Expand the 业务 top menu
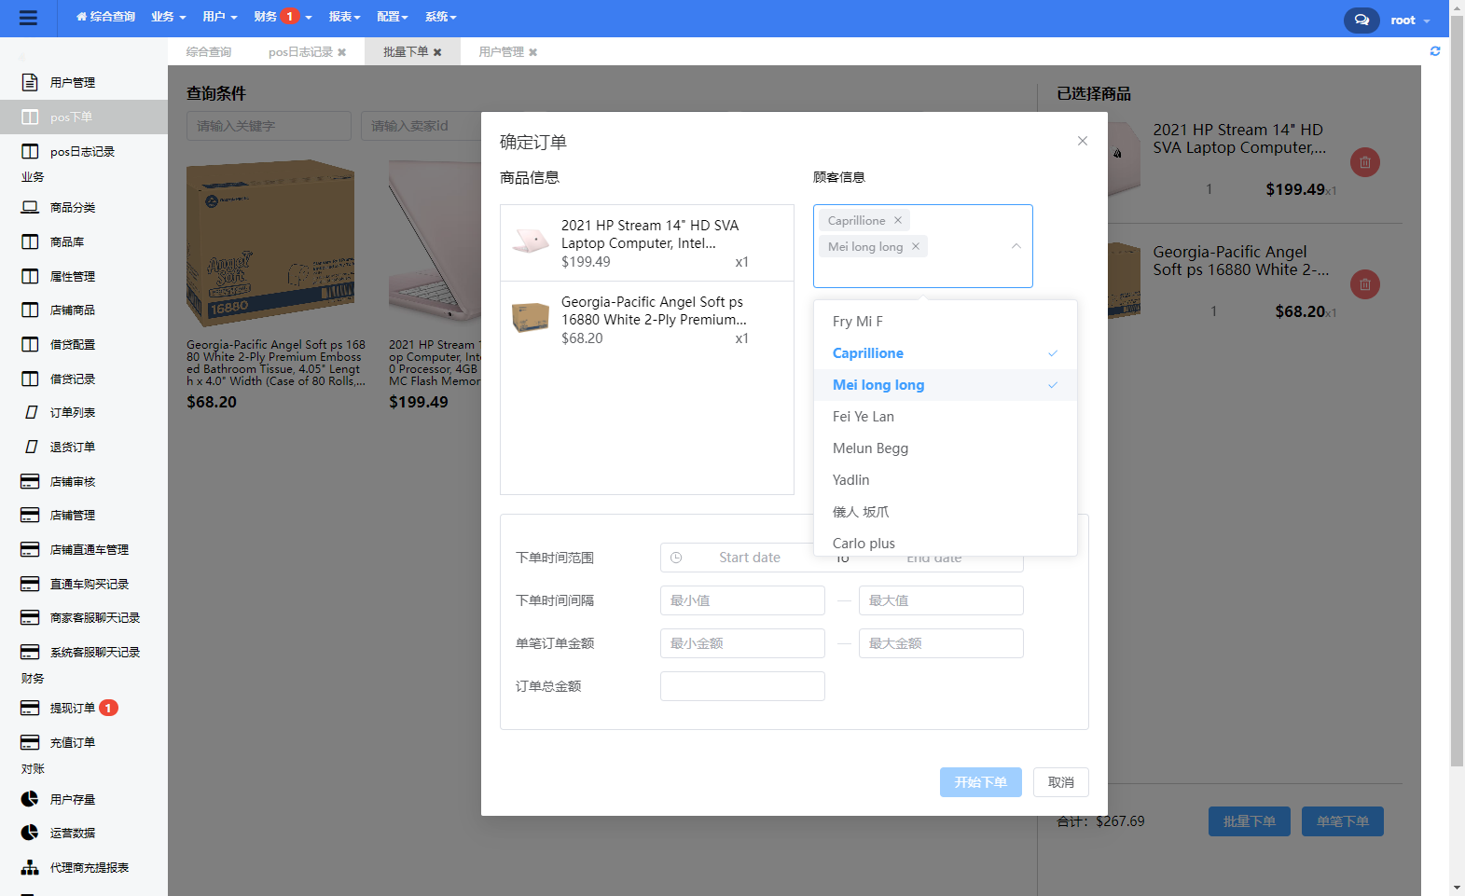 click(x=169, y=17)
